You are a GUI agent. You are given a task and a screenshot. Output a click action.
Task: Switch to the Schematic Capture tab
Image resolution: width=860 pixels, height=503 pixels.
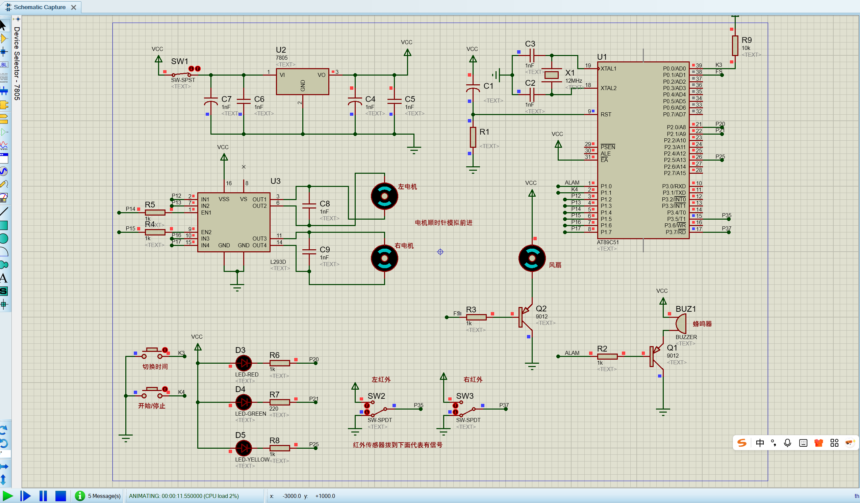point(40,7)
